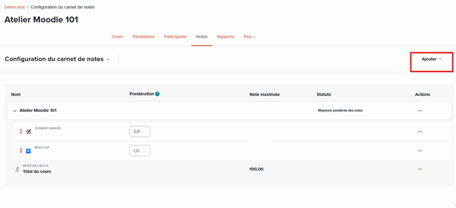Screen dimensions: 456x208
Task: Click the blue Wooclap activity icon
Action: (x=28, y=151)
